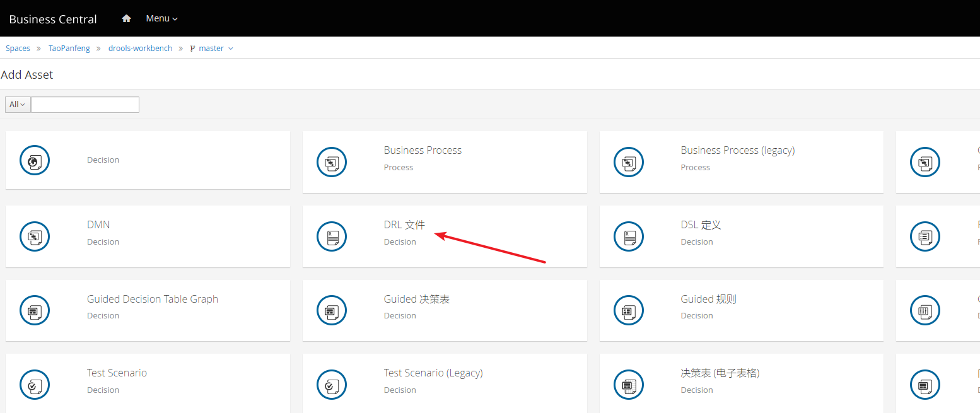The image size is (980, 413).
Task: Pick the Guided 决策表 title
Action: click(x=417, y=299)
